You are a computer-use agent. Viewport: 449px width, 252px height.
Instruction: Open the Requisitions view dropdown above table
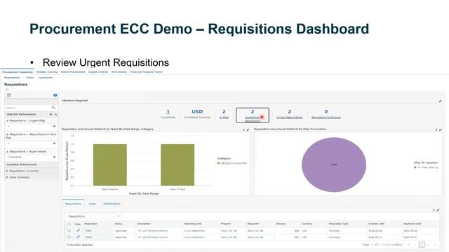coord(93,216)
